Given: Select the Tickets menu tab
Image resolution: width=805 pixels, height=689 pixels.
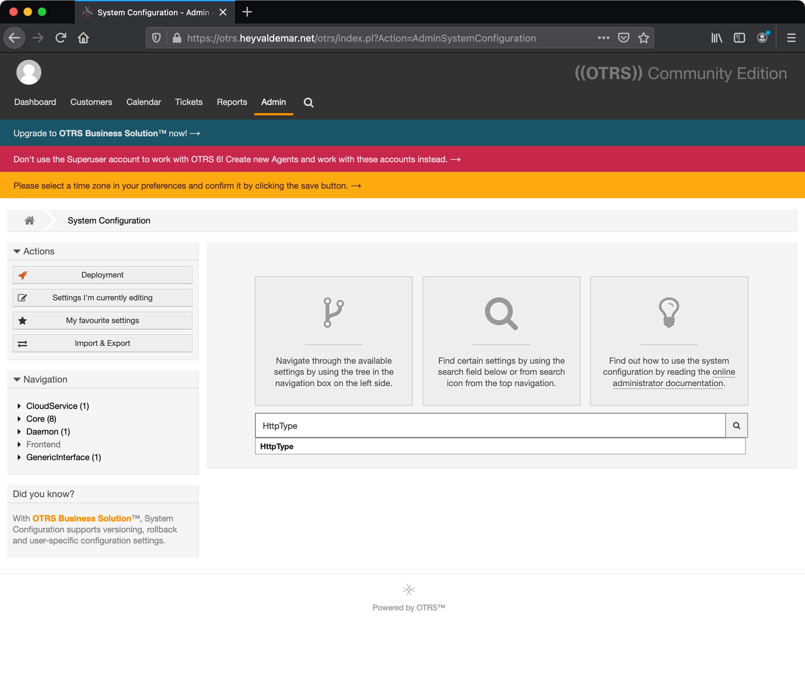Looking at the screenshot, I should coord(188,102).
